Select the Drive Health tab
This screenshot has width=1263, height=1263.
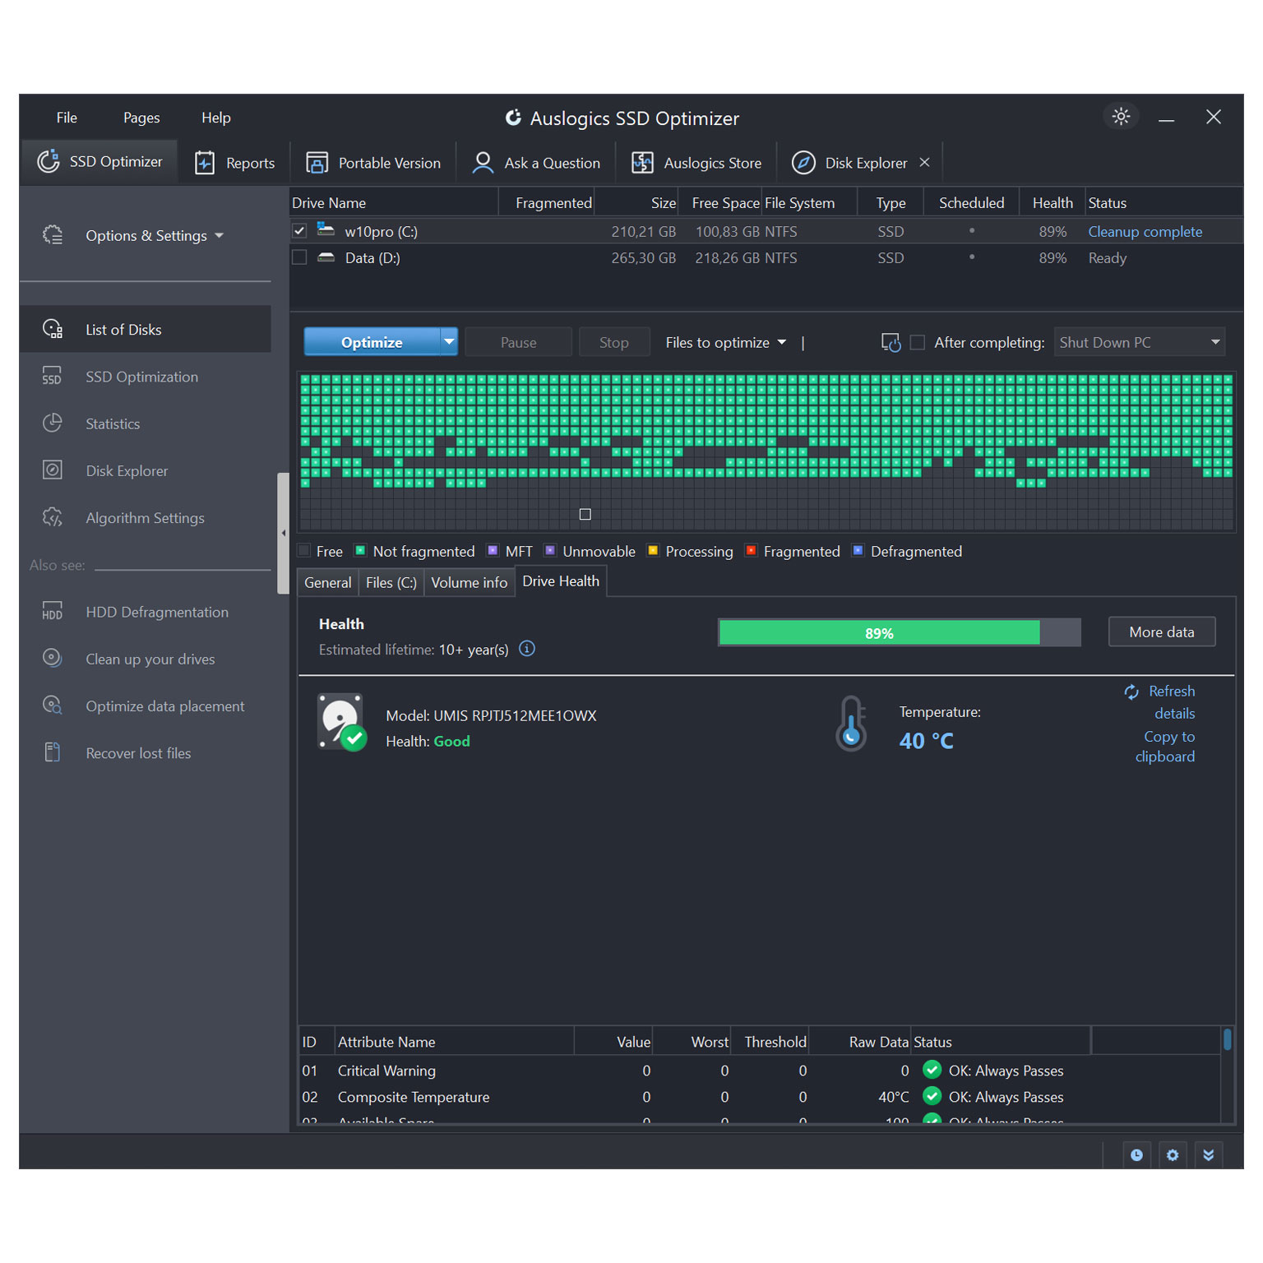[561, 581]
